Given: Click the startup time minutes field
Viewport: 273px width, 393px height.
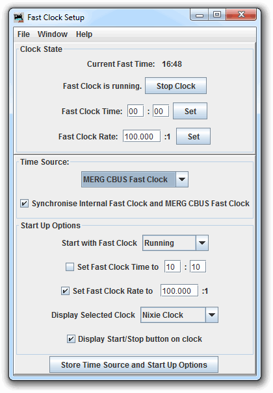Looking at the screenshot, I should pyautogui.click(x=198, y=267).
